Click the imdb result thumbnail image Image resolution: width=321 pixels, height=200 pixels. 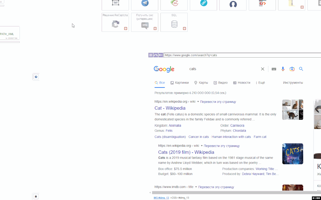(x=293, y=188)
